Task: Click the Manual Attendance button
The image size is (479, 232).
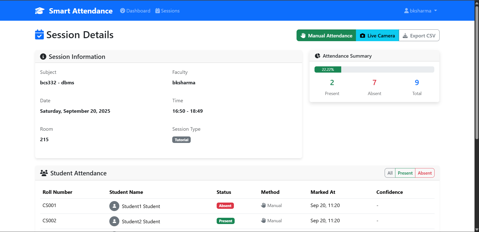Action: [x=326, y=35]
